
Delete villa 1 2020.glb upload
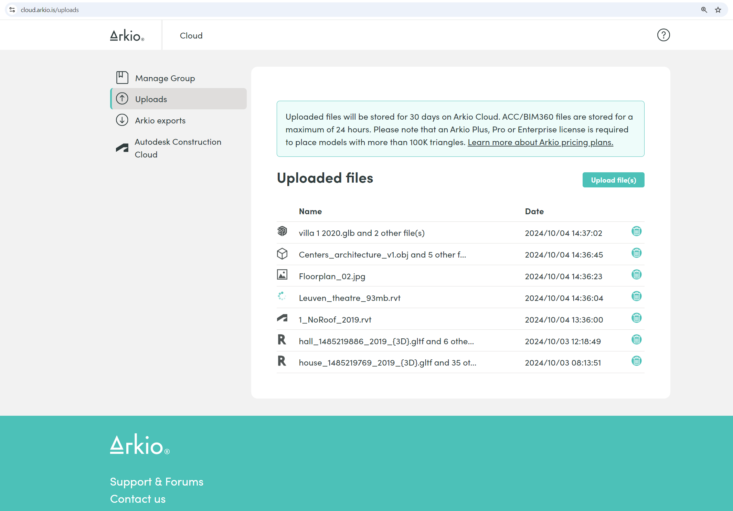[x=636, y=231]
